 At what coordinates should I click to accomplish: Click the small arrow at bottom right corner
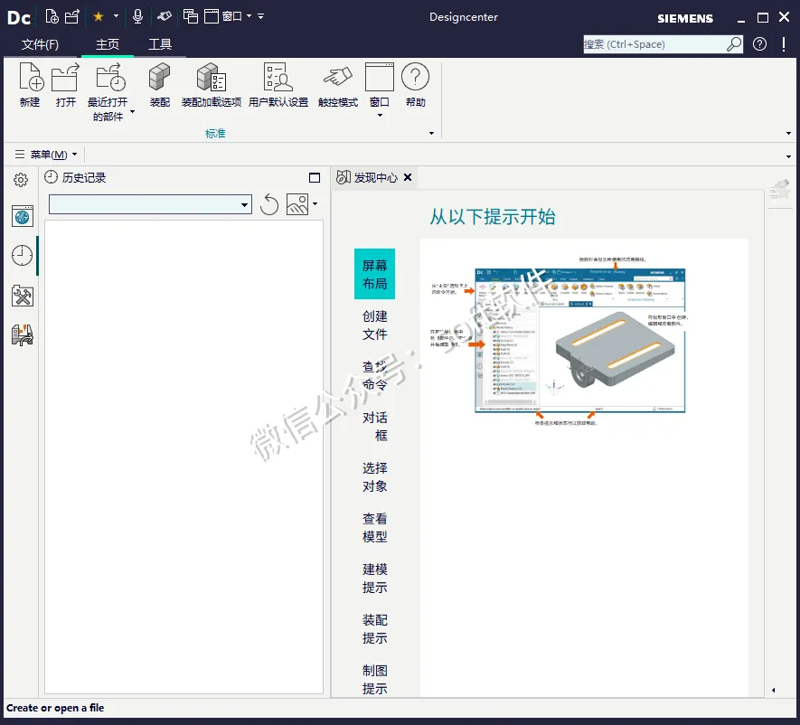[774, 691]
